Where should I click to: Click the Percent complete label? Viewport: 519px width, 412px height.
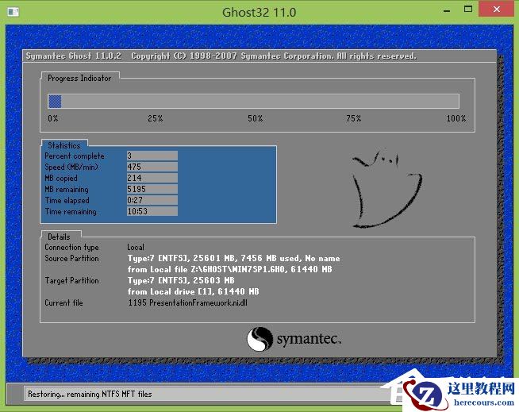click(x=75, y=156)
